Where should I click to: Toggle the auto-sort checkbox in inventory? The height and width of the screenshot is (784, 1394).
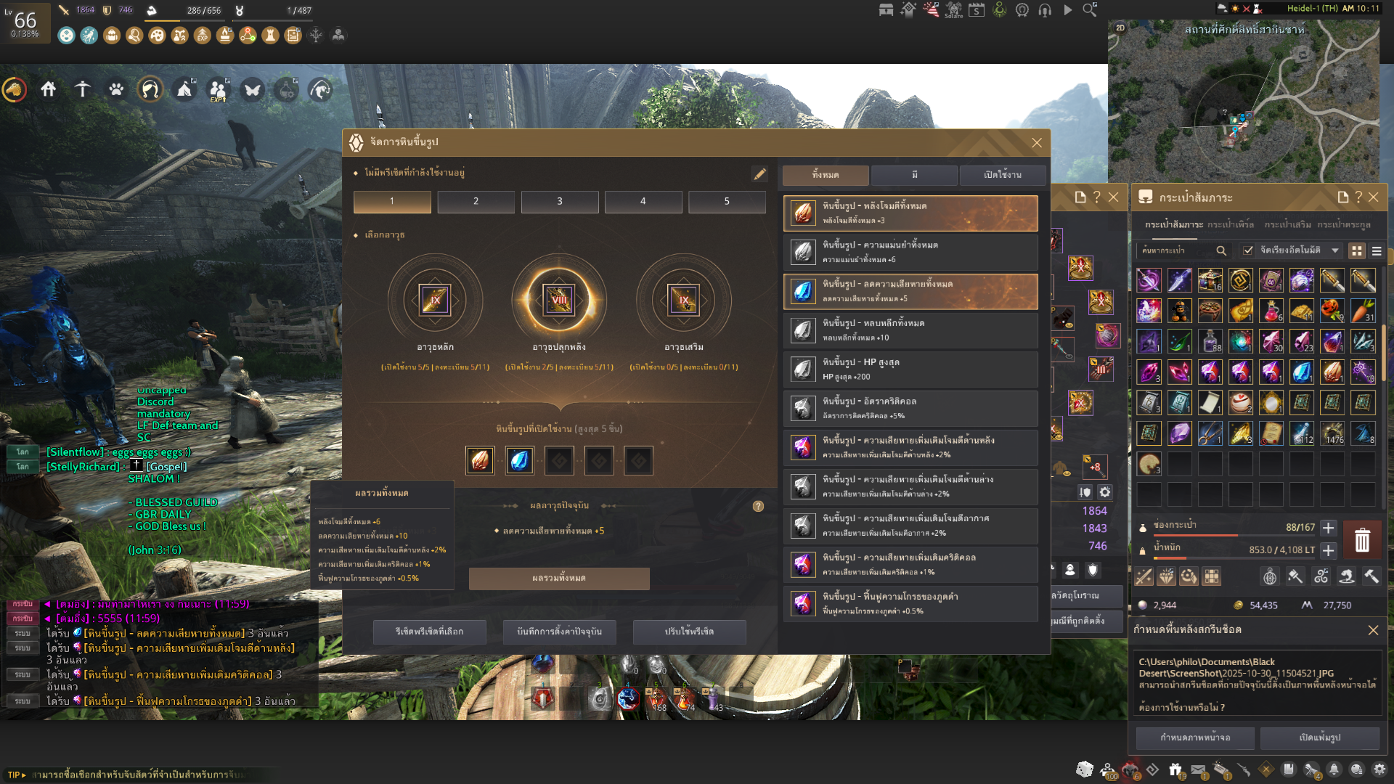1247,250
